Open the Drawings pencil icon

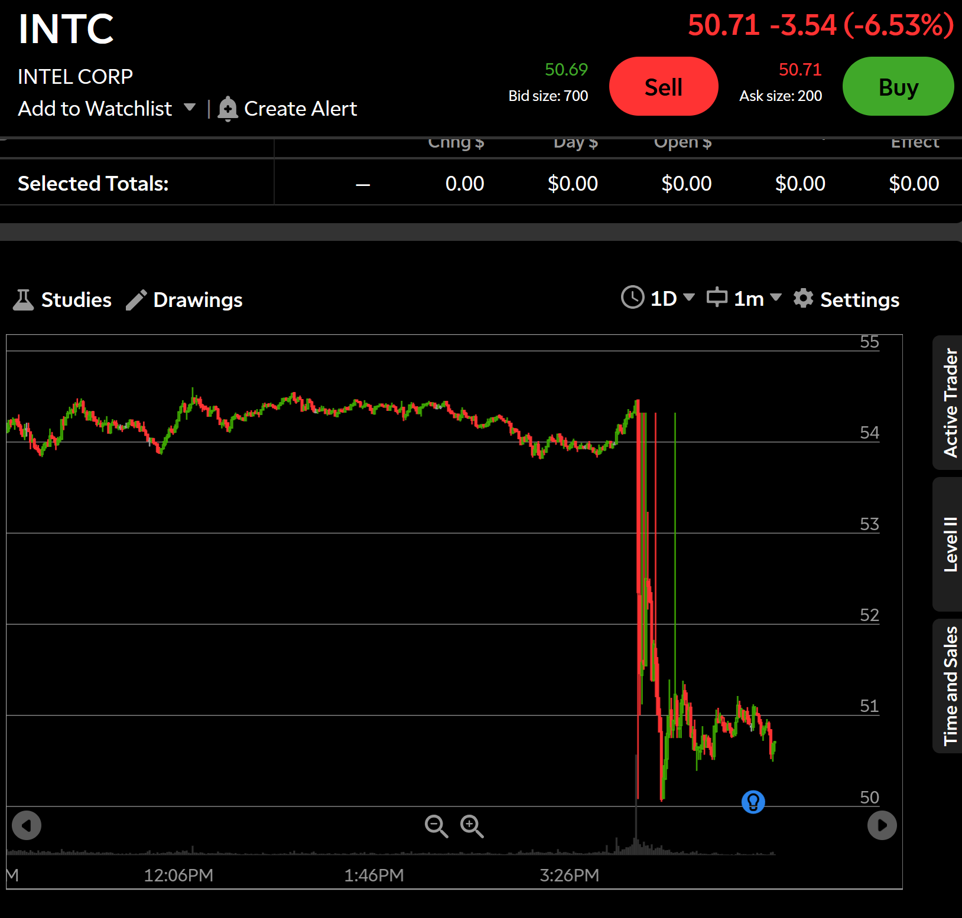(x=136, y=300)
